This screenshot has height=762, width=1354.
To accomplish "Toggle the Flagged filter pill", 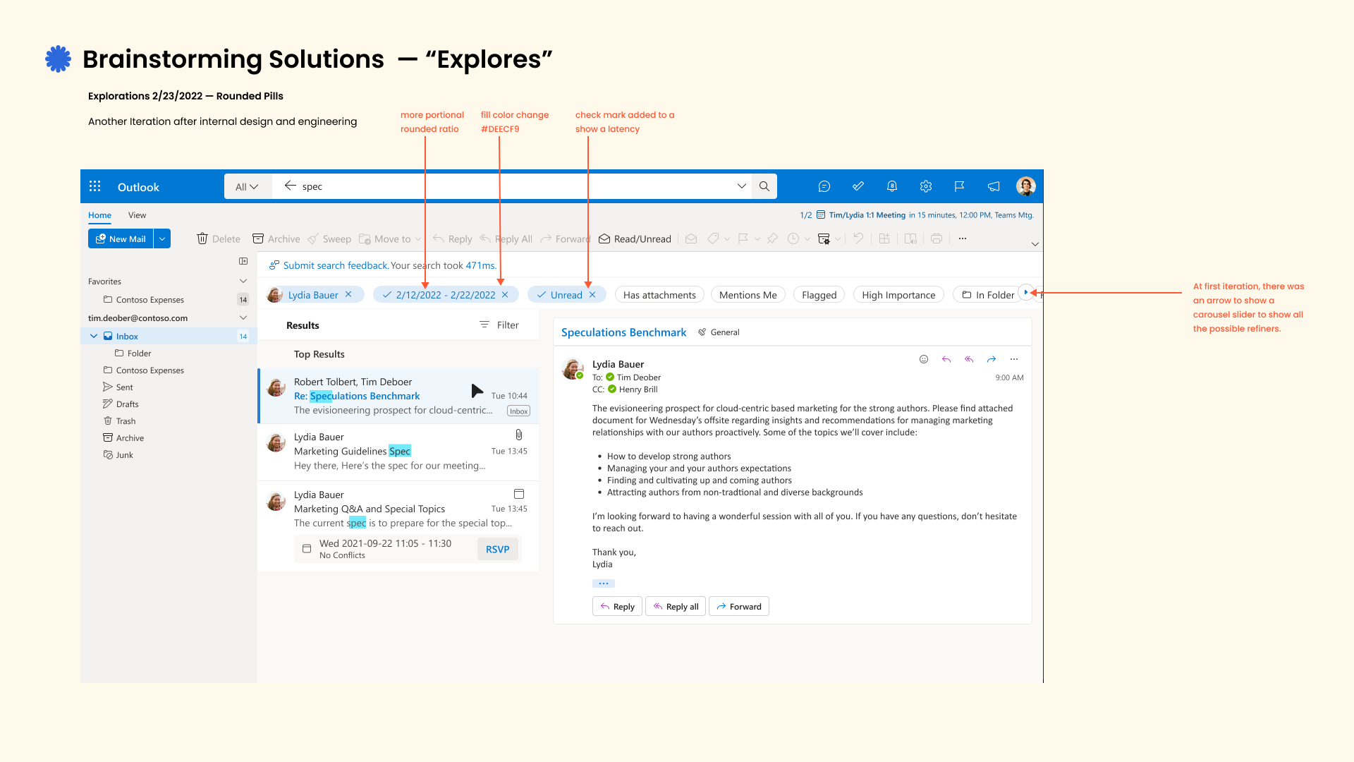I will pos(819,295).
